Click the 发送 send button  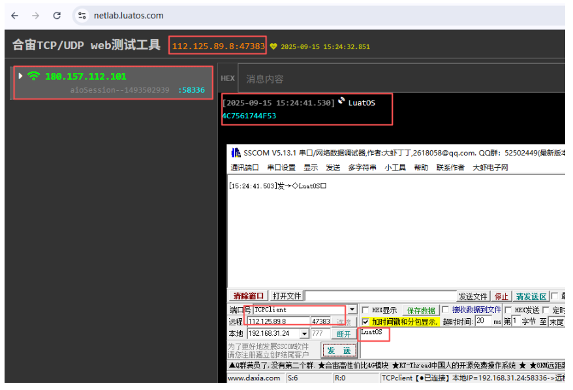[x=339, y=351]
